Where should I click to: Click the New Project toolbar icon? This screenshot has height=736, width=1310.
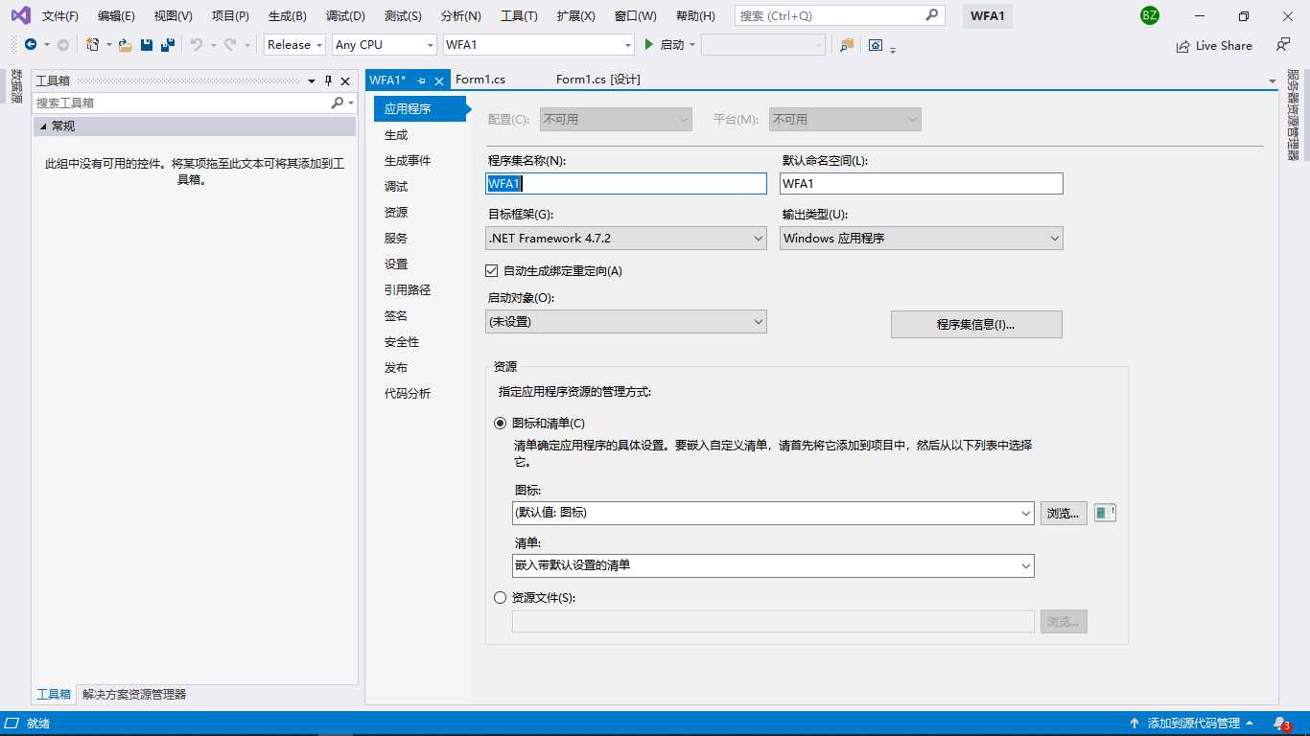[93, 45]
